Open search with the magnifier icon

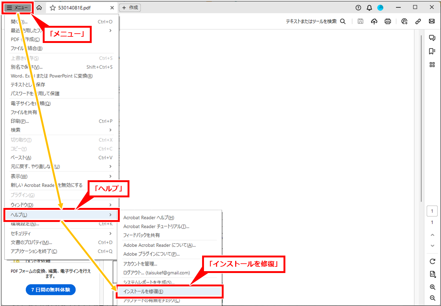coord(343,21)
